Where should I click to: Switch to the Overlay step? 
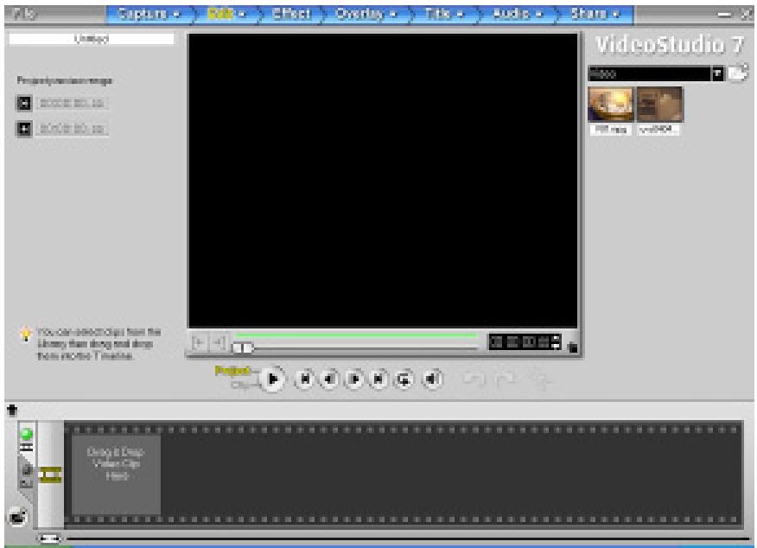coord(366,14)
